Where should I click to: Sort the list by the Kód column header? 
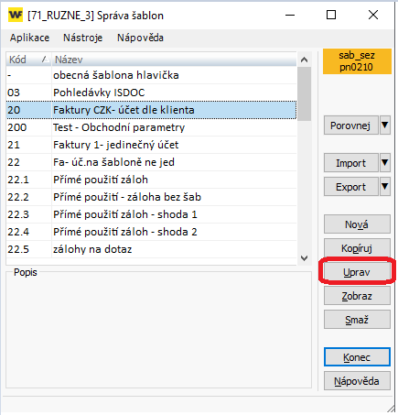28,60
